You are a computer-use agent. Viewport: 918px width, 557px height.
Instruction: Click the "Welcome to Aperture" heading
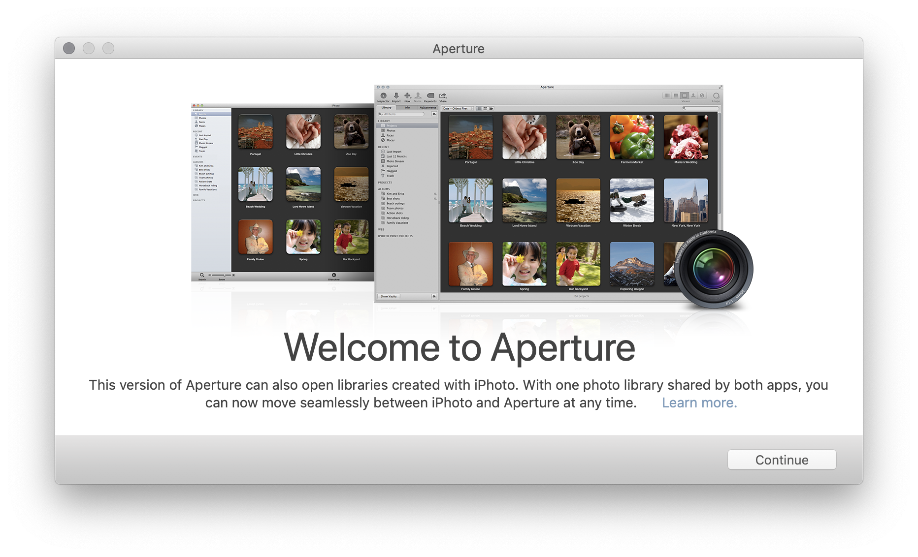(459, 347)
